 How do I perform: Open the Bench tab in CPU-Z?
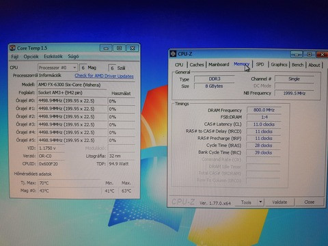point(297,65)
